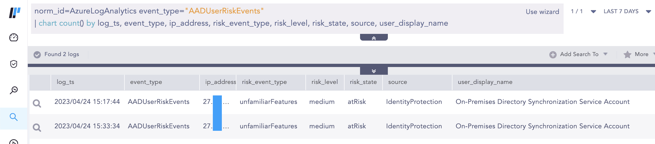The height and width of the screenshot is (144, 655).
Task: Expand the results with down chevron
Action: pos(374,71)
